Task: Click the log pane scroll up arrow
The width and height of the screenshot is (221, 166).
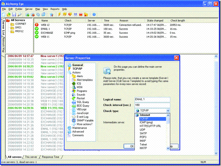Action: pyautogui.click(x=216, y=56)
